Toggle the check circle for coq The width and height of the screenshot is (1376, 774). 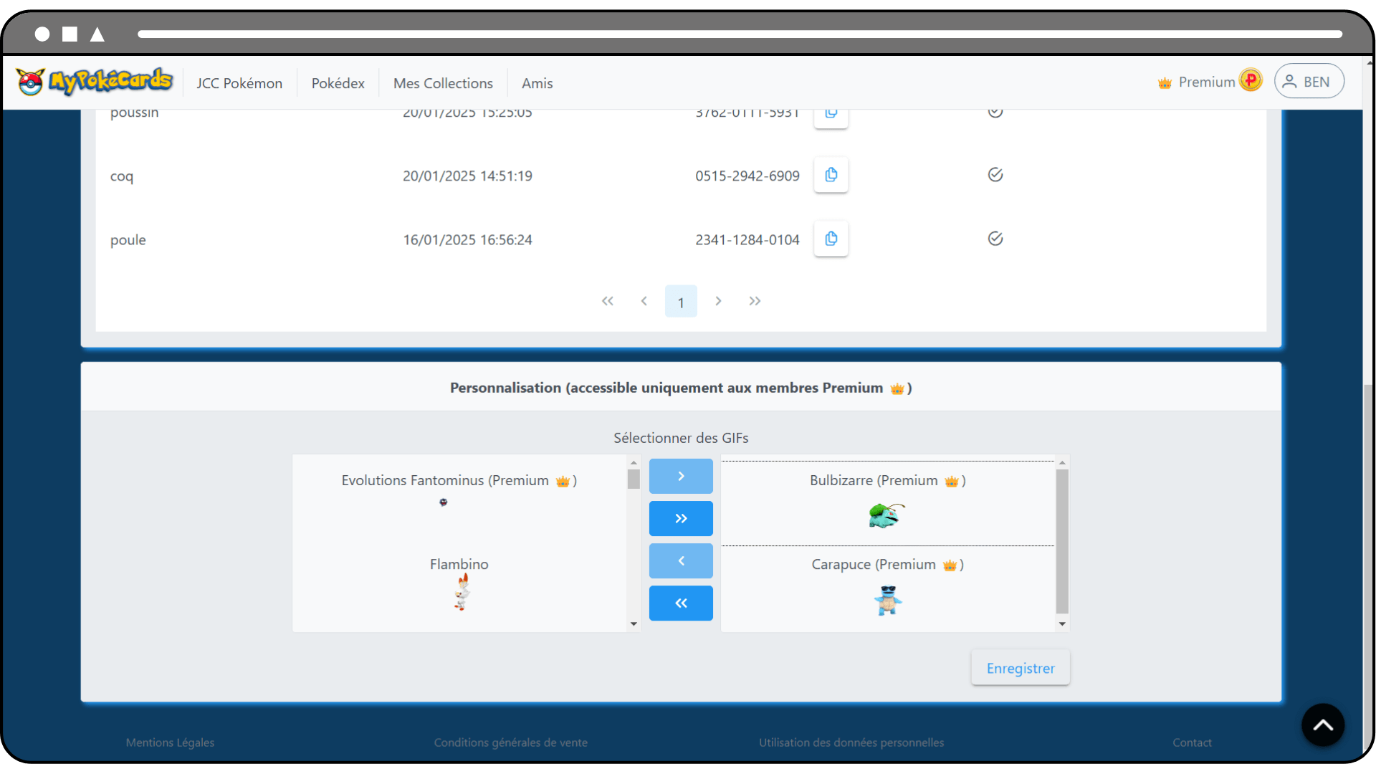(995, 175)
